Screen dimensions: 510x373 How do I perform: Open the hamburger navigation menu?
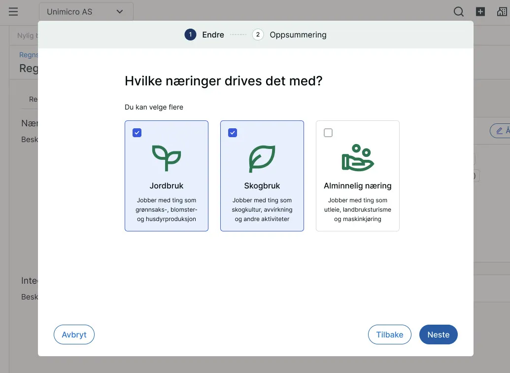pyautogui.click(x=13, y=11)
